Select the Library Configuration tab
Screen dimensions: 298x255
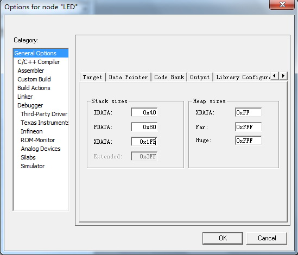(x=242, y=77)
